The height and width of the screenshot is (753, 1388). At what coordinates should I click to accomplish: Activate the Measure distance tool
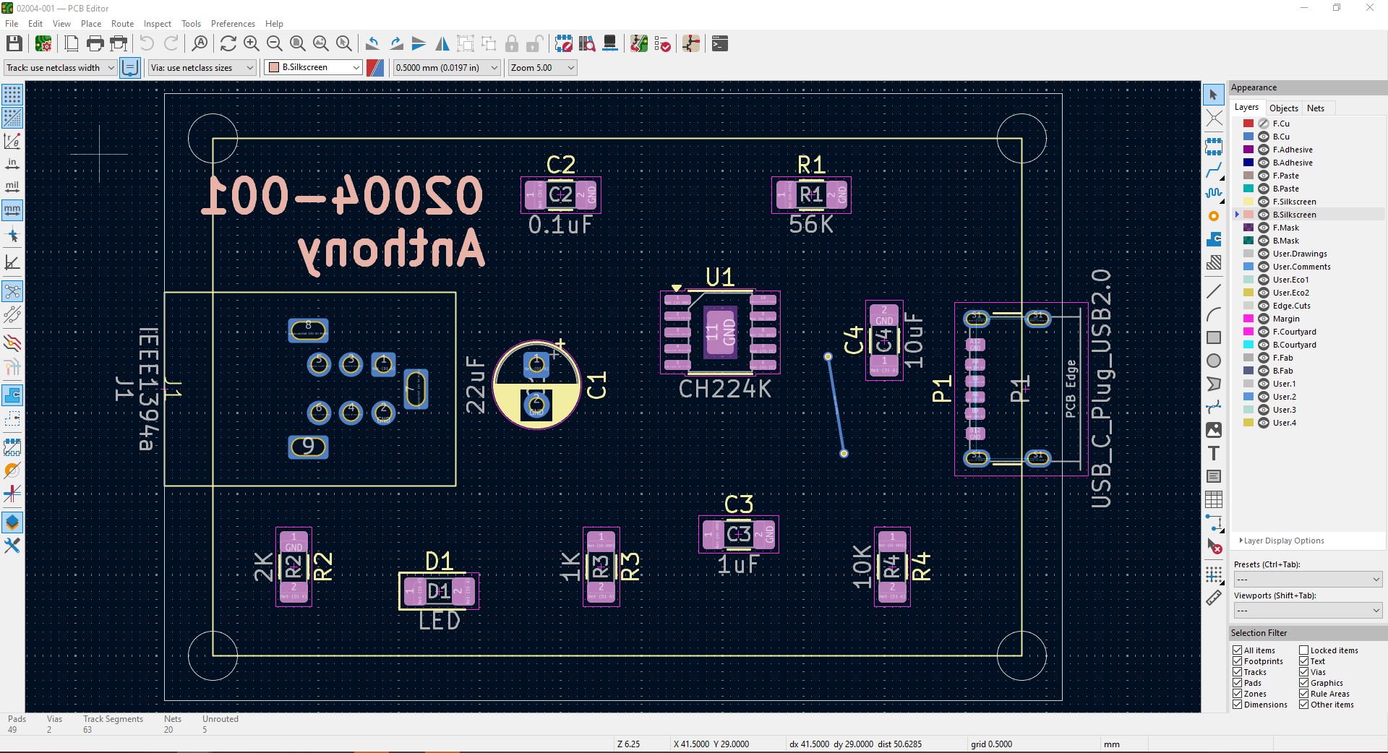click(x=1214, y=598)
